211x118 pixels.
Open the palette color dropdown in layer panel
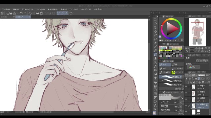pyautogui.click(x=188, y=75)
